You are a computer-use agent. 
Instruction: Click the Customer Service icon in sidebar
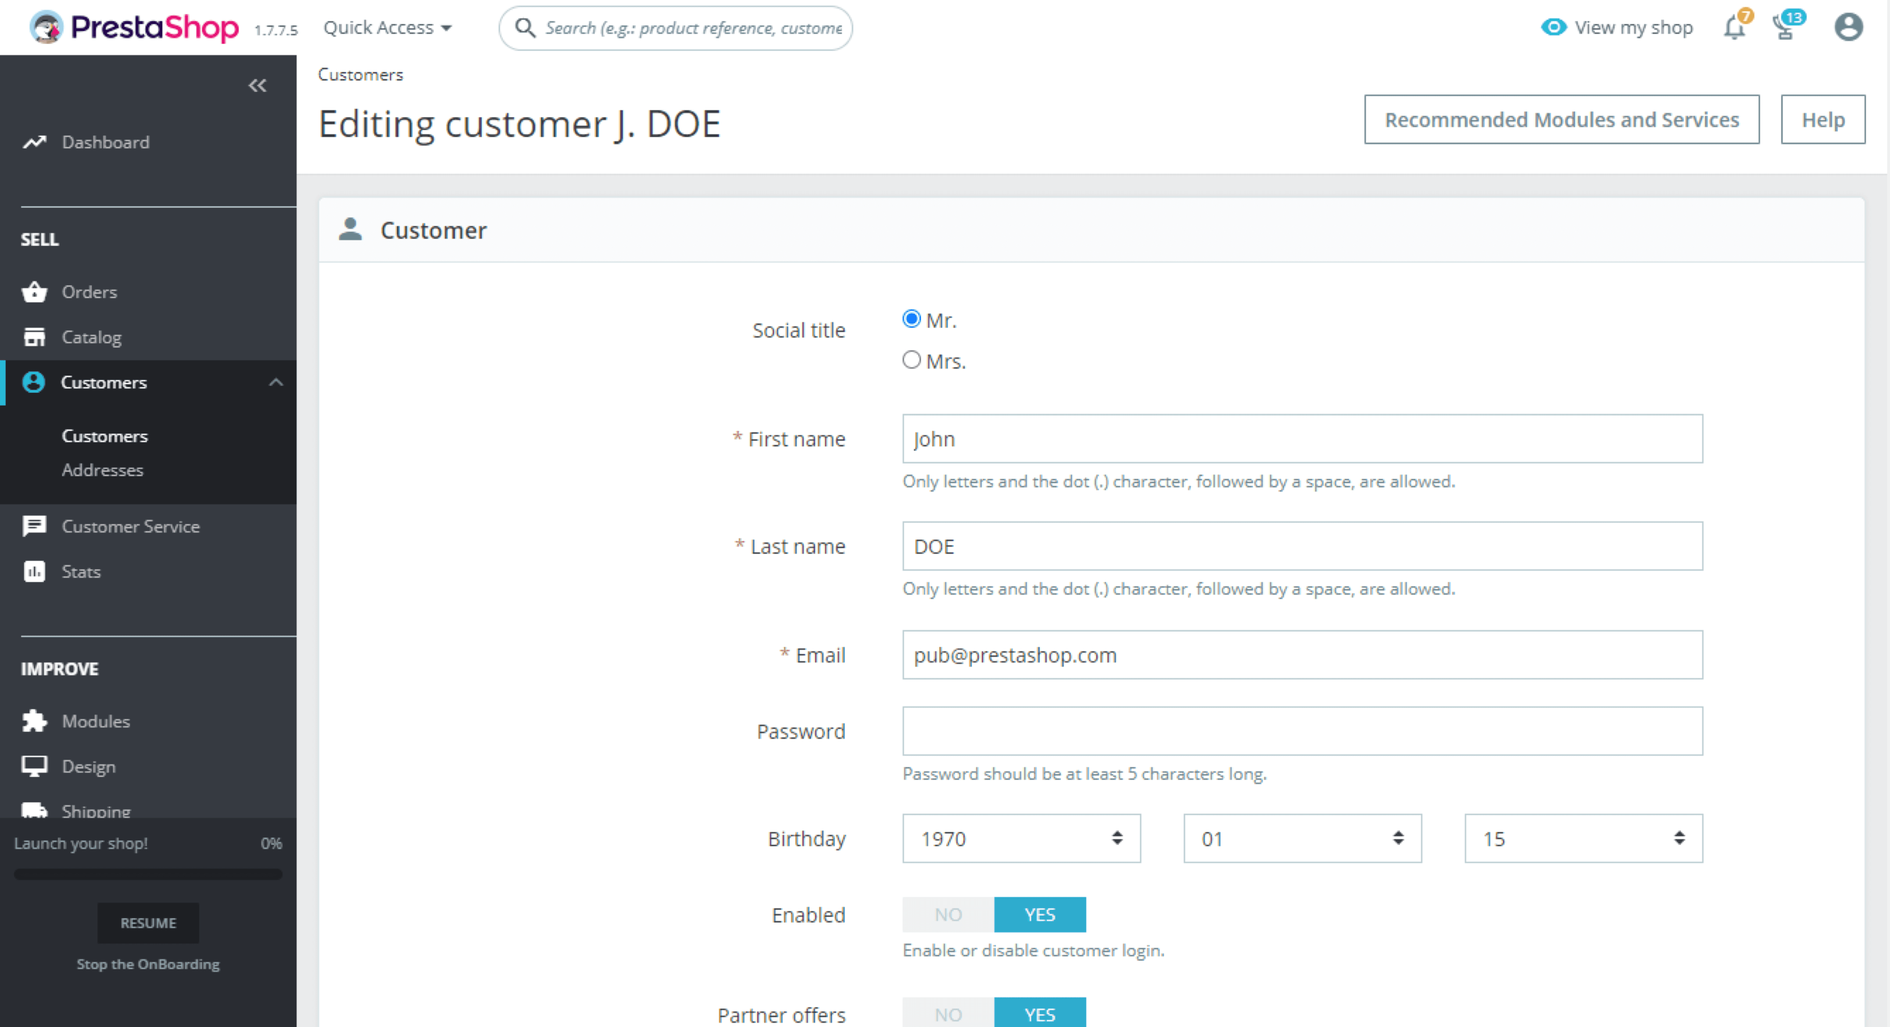click(x=34, y=525)
